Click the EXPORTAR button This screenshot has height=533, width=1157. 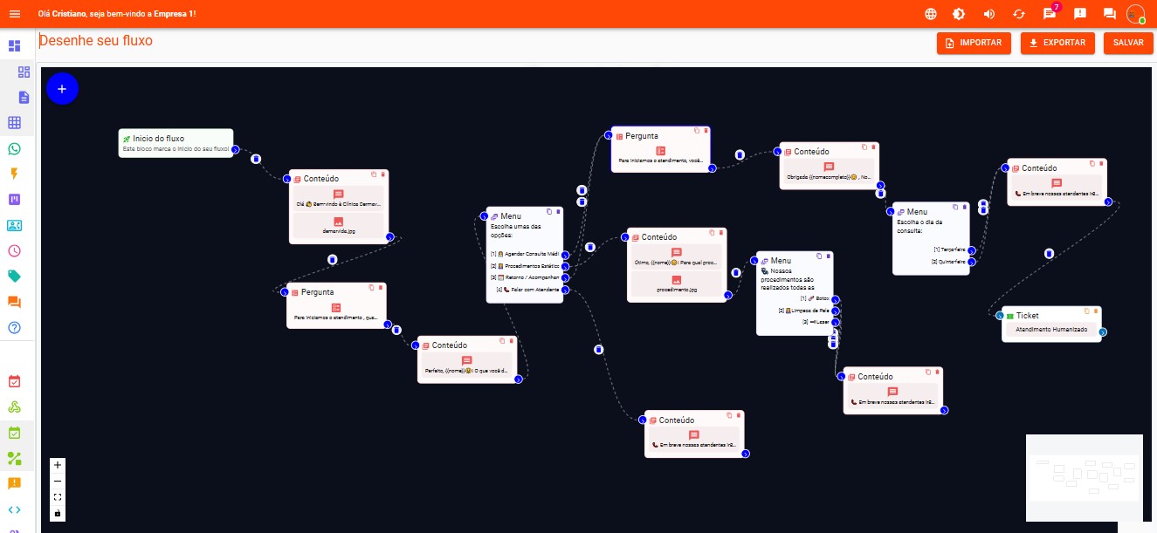(1057, 42)
